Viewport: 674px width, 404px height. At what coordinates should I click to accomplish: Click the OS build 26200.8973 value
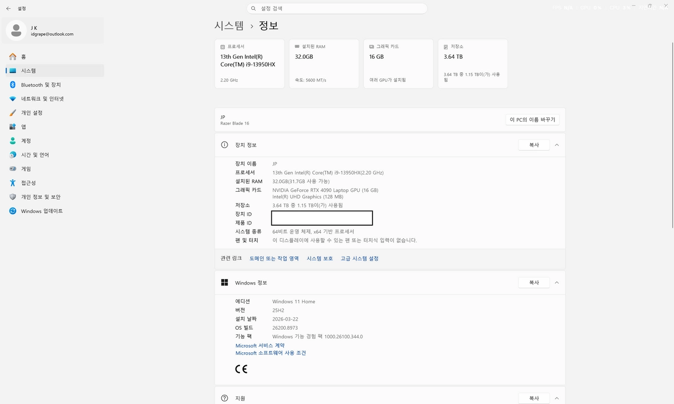[285, 328]
